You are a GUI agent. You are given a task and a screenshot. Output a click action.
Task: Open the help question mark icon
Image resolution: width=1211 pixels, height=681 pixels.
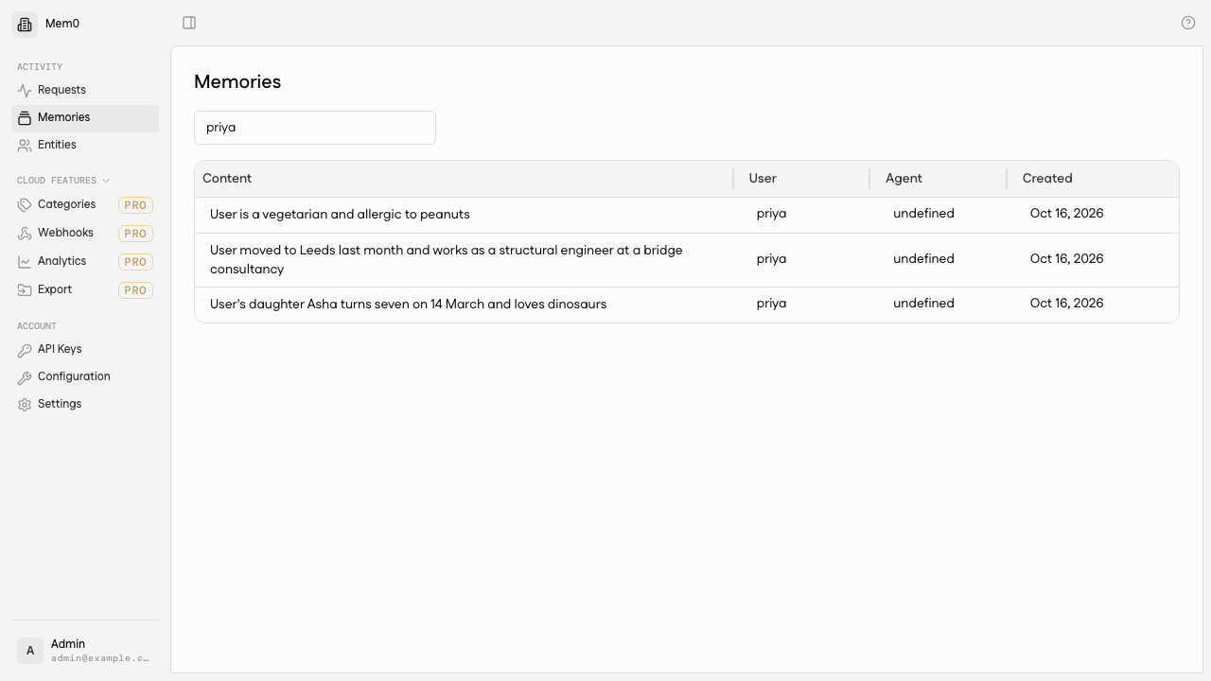[x=1188, y=23]
